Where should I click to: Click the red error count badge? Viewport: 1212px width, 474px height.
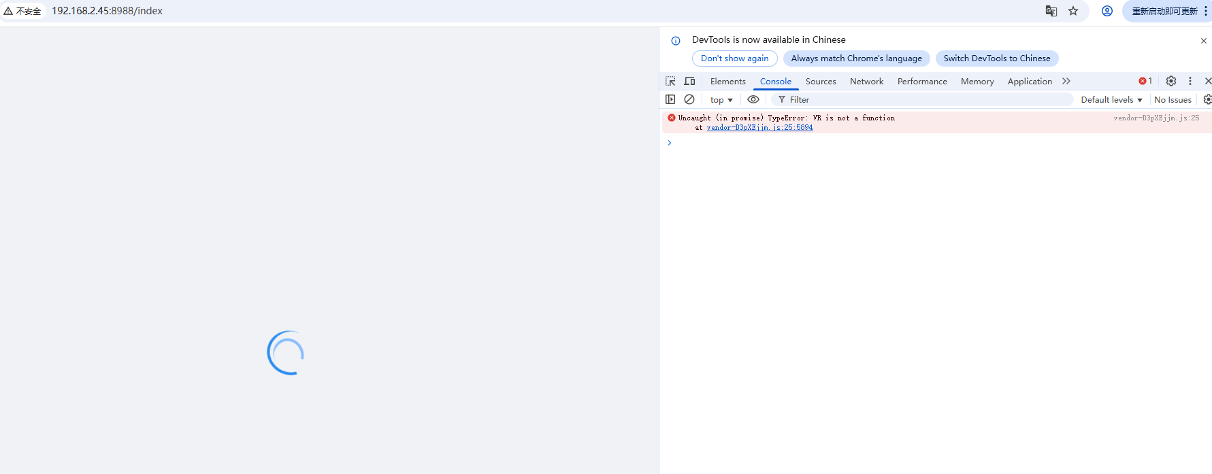1145,81
